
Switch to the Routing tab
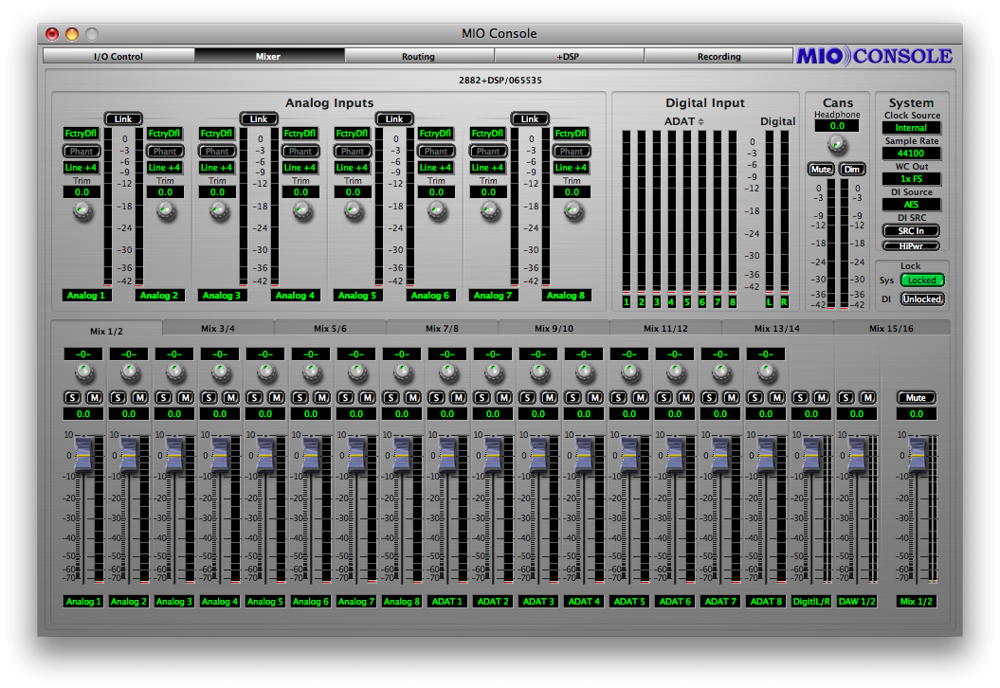pos(418,56)
